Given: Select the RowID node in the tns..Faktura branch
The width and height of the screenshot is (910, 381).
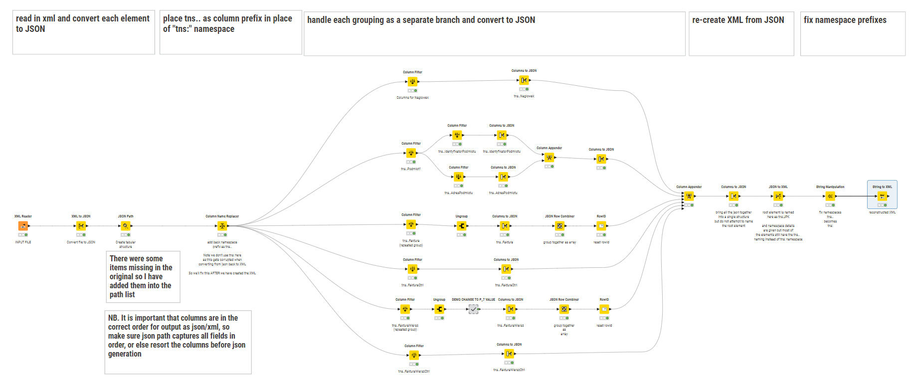Looking at the screenshot, I should [x=601, y=226].
